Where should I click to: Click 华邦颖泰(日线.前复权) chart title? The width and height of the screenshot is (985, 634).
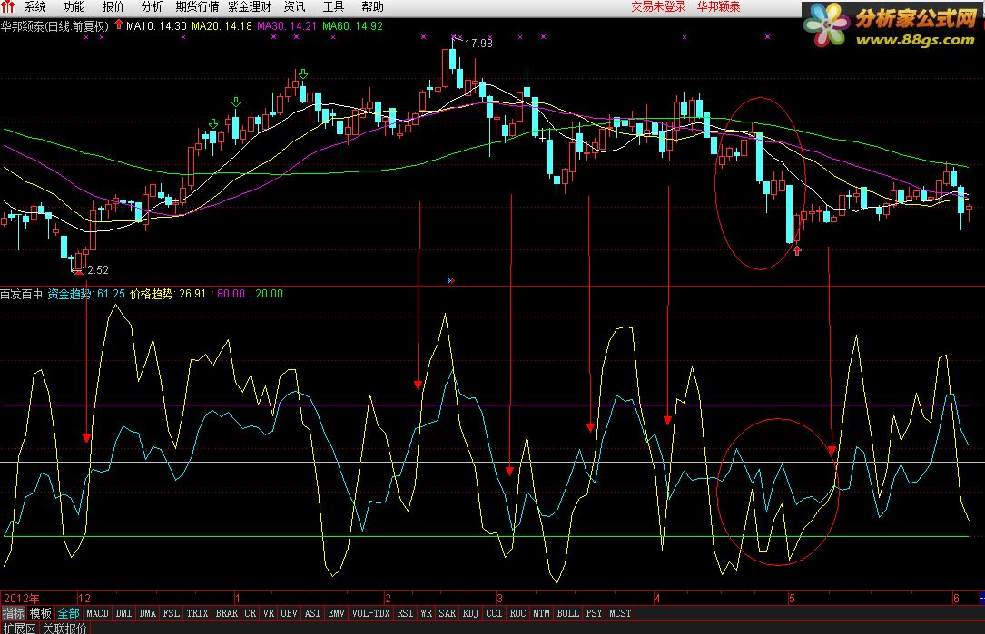click(54, 25)
